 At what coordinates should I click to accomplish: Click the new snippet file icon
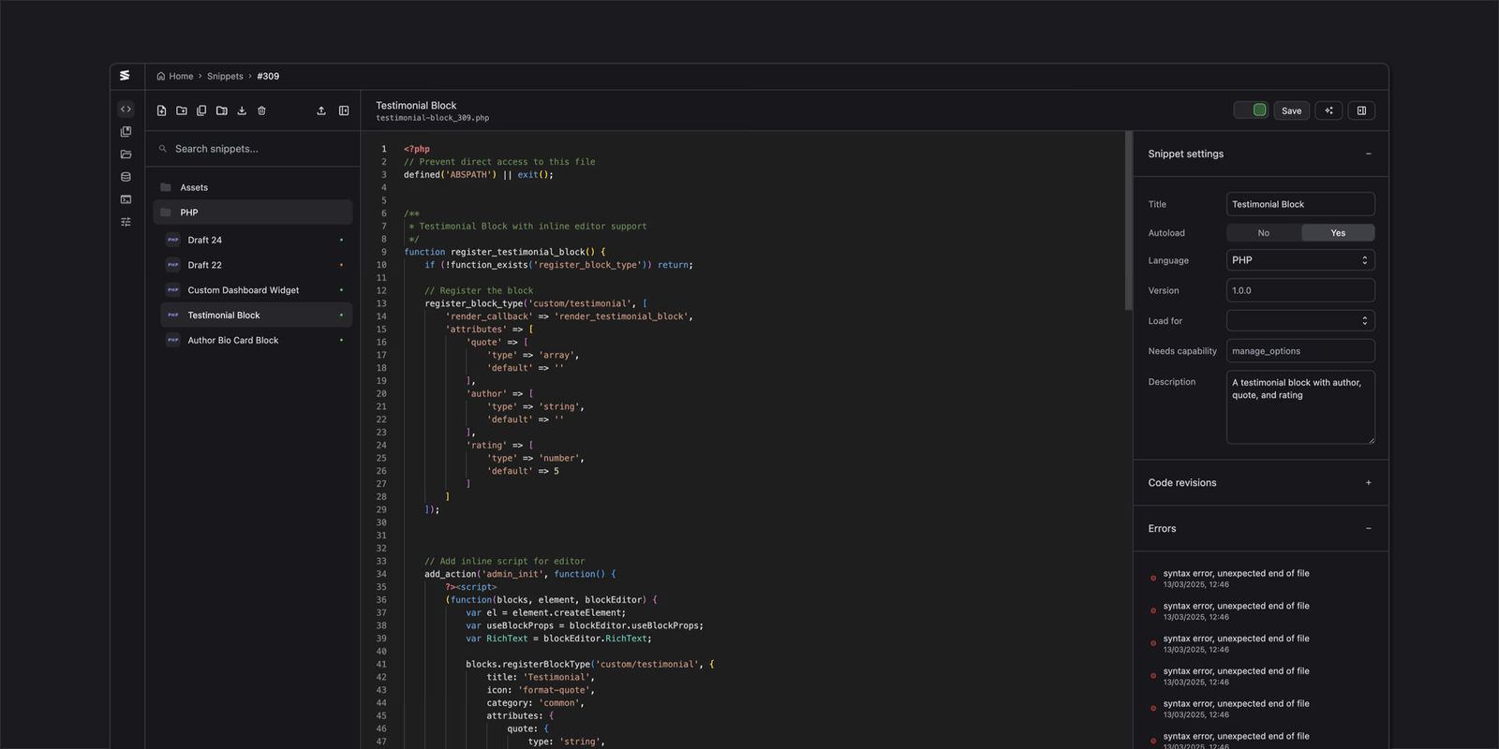tap(161, 110)
